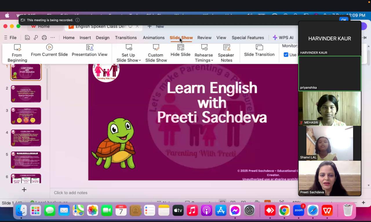Add a new slide with plus button

[24, 190]
